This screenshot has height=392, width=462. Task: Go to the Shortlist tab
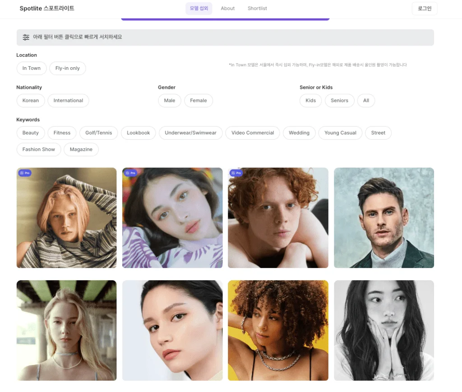click(x=257, y=9)
